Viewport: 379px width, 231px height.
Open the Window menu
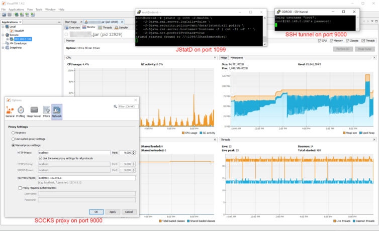[50, 10]
